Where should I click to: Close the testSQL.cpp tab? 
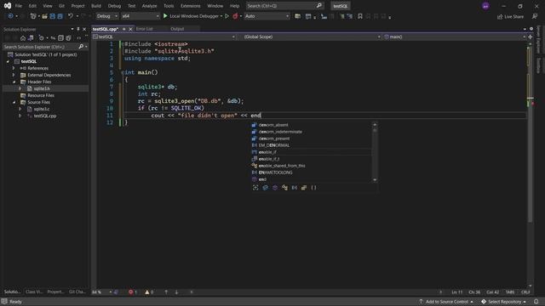(130, 29)
